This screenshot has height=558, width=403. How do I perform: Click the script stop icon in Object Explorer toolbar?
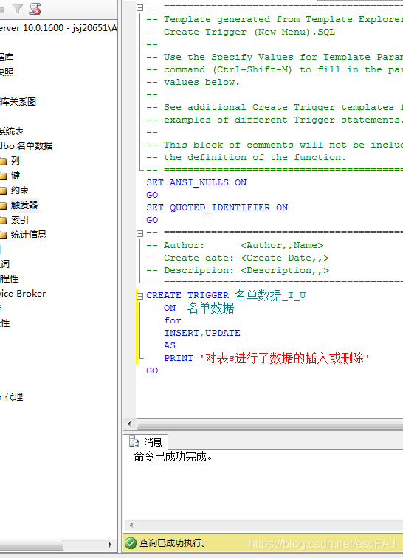[x=35, y=9]
